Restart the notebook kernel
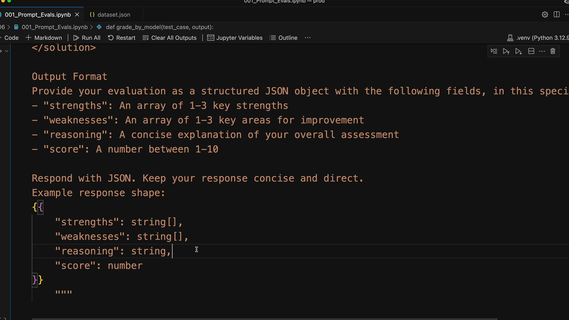Viewport: 569px width, 320px height. pos(122,38)
